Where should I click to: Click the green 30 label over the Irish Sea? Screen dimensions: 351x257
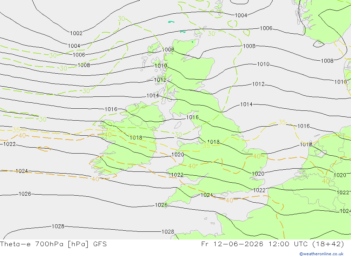click(178, 135)
